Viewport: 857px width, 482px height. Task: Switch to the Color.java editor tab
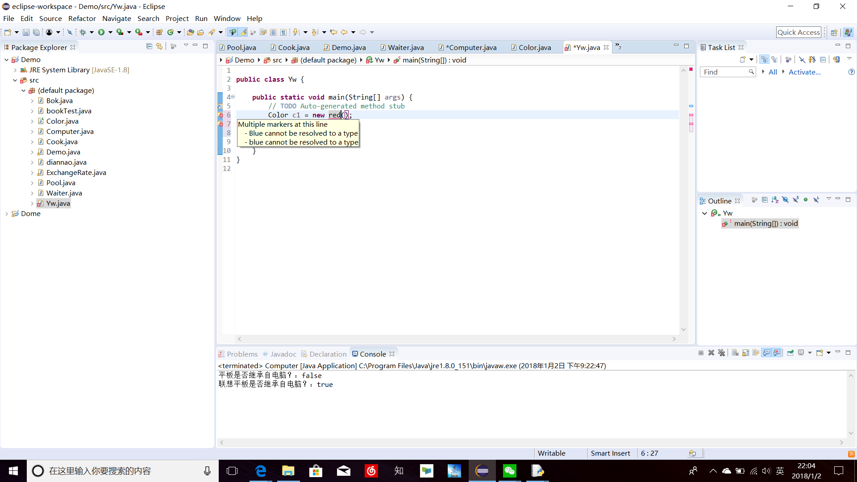coord(531,47)
